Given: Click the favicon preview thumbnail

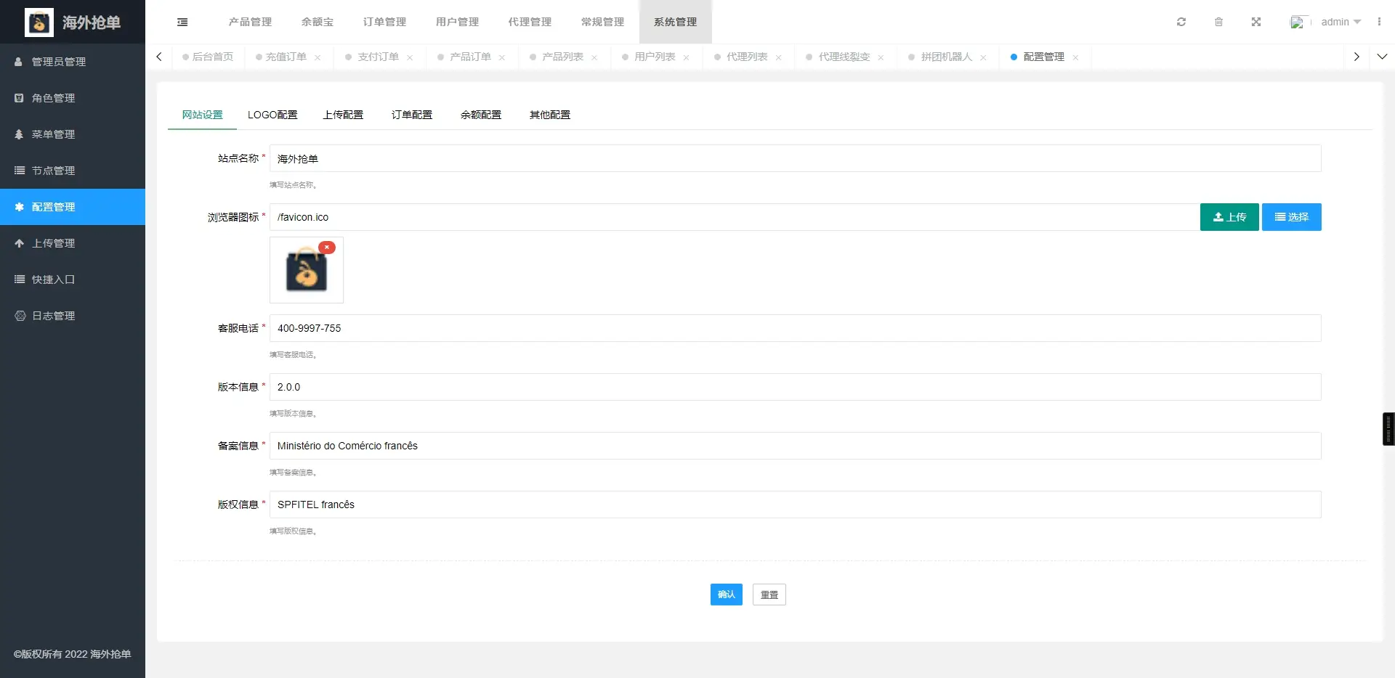Looking at the screenshot, I should click(306, 271).
